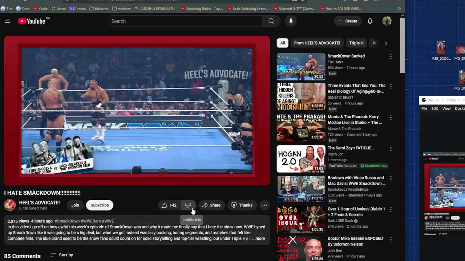Open the #WWERant hashtag link
465x261 pixels.
91,221
